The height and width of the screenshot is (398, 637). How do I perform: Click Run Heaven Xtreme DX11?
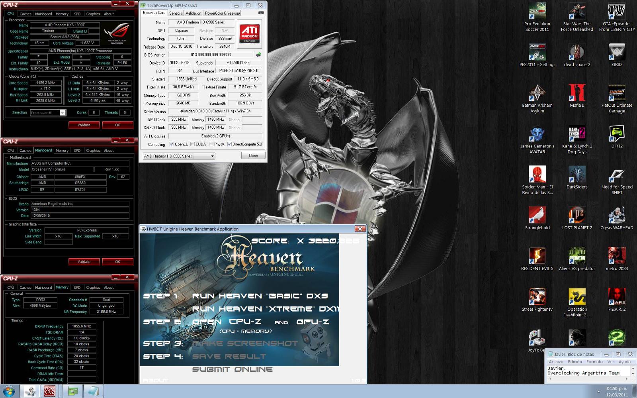pyautogui.click(x=266, y=309)
